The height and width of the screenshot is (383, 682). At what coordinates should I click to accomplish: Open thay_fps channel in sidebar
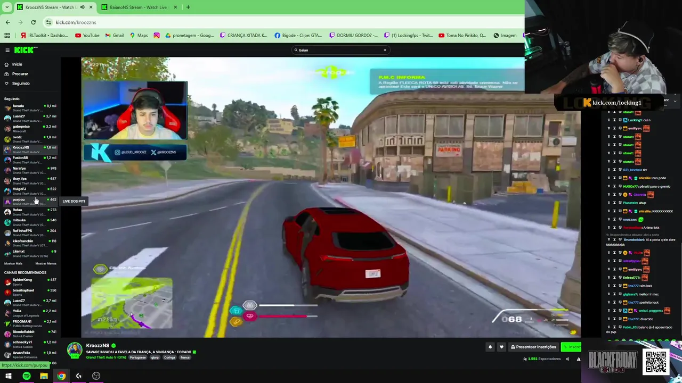(x=30, y=181)
